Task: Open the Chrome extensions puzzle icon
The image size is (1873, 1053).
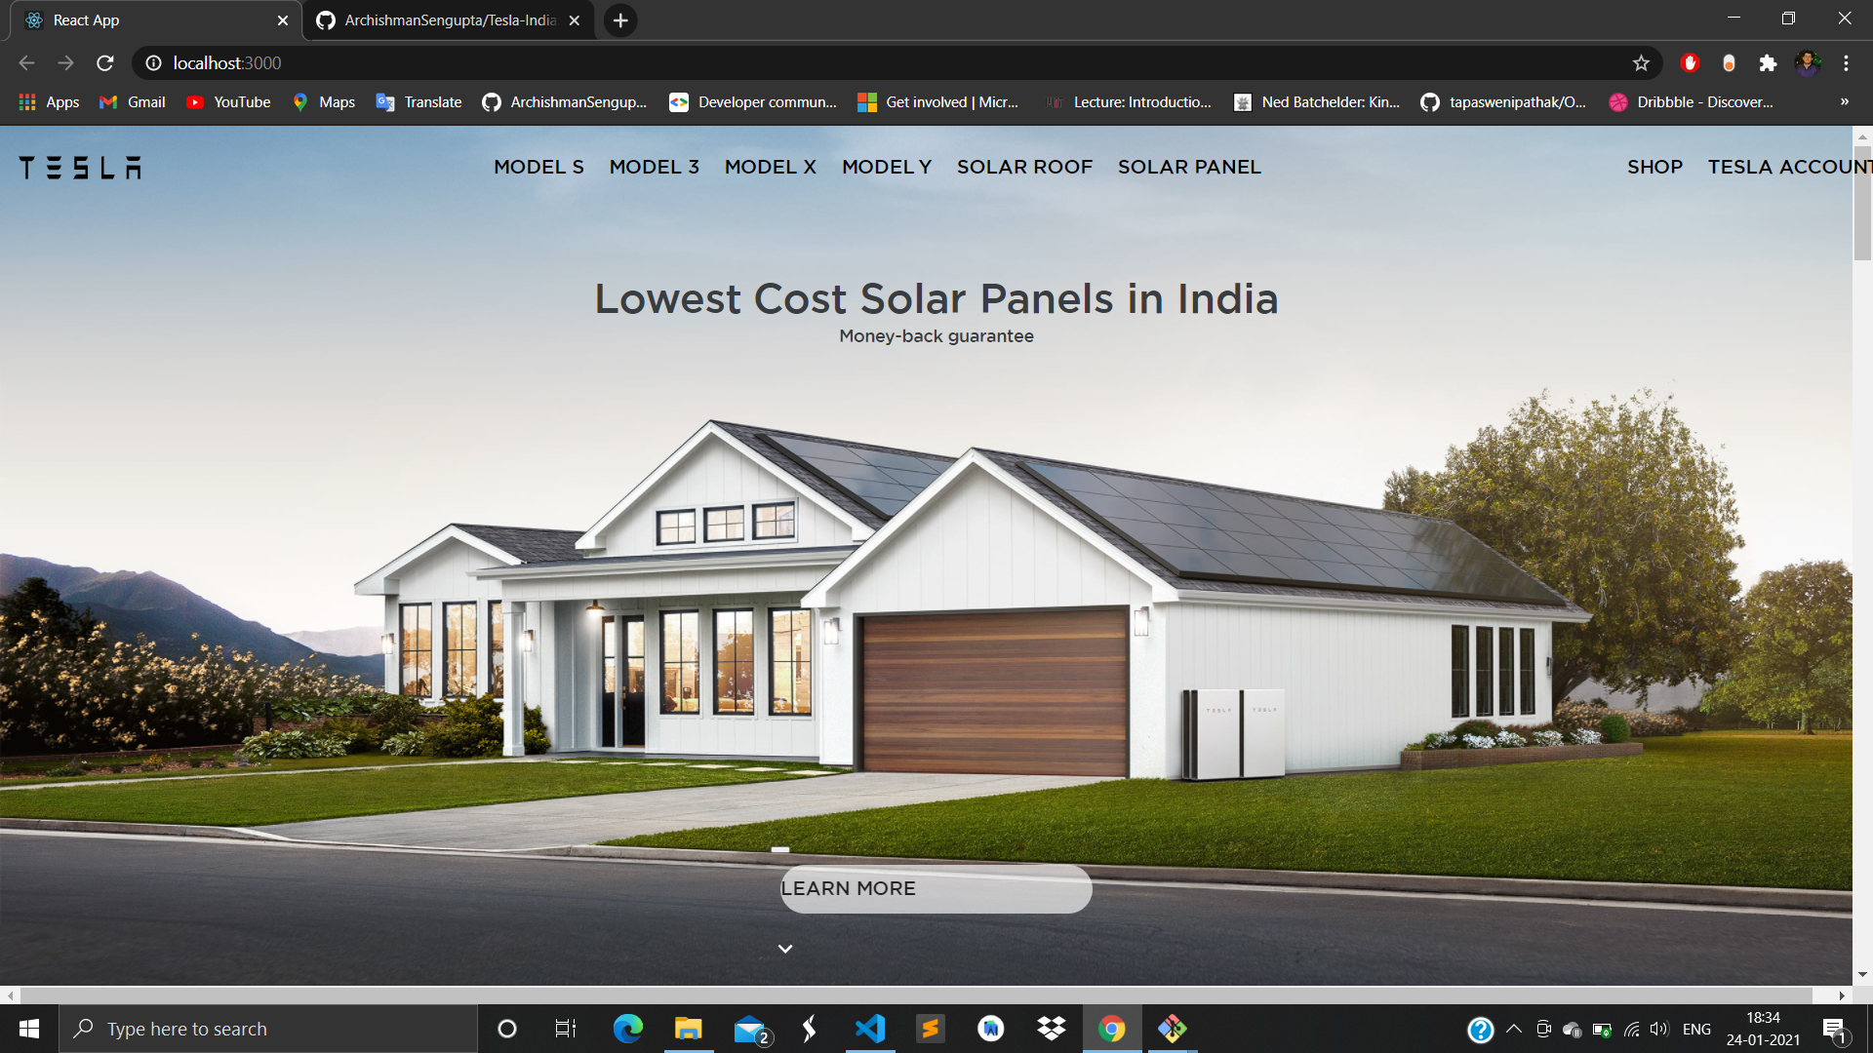Action: point(1768,63)
